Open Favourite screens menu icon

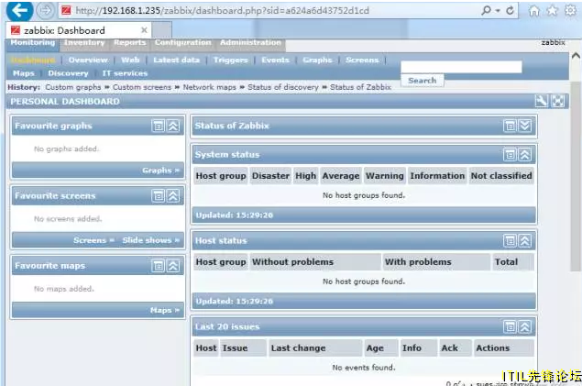coord(159,195)
